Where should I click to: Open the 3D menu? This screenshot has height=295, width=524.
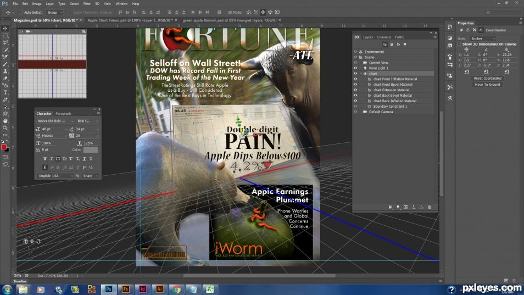(97, 4)
